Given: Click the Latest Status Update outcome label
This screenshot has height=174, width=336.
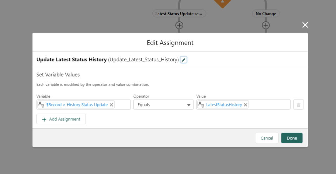Looking at the screenshot, I should [179, 14].
